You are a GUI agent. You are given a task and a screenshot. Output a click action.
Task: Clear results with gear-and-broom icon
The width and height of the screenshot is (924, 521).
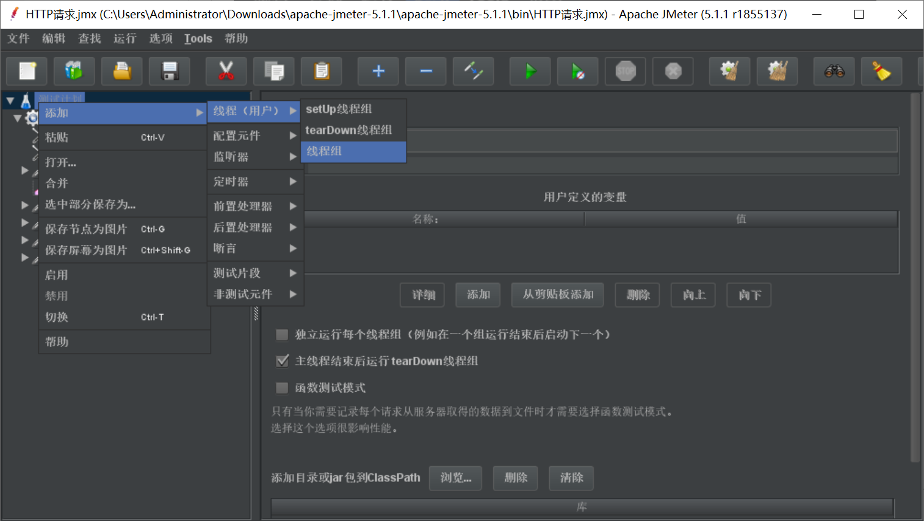(730, 71)
